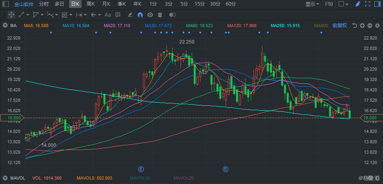Open the chart layout square dropdown

coord(344,4)
